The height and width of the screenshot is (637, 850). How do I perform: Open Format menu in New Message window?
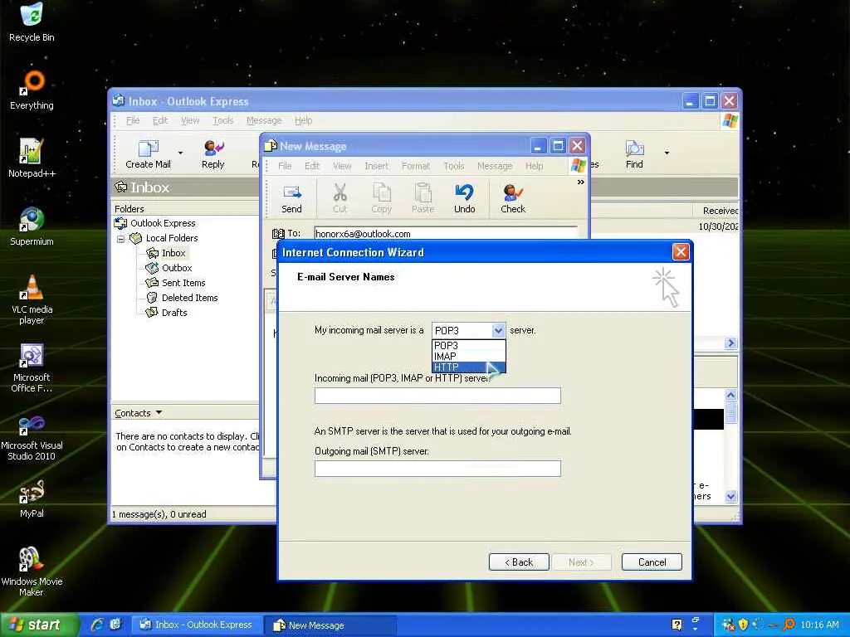coord(415,166)
